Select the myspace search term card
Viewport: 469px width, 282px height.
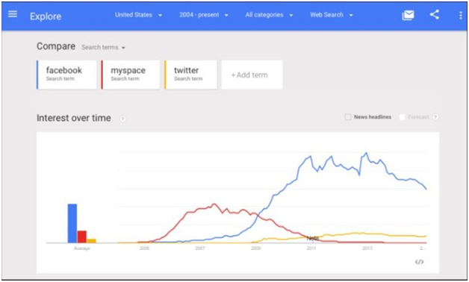click(x=131, y=75)
